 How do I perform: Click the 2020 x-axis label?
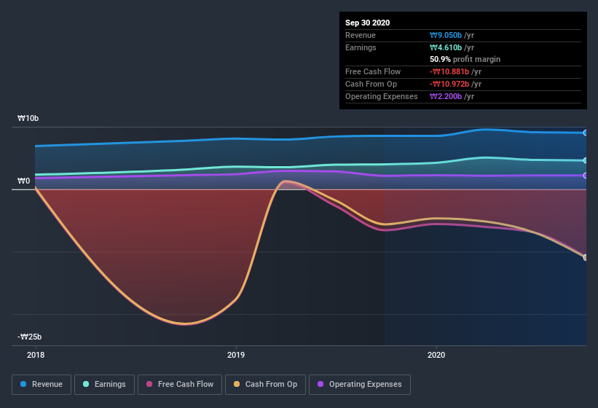pos(436,355)
